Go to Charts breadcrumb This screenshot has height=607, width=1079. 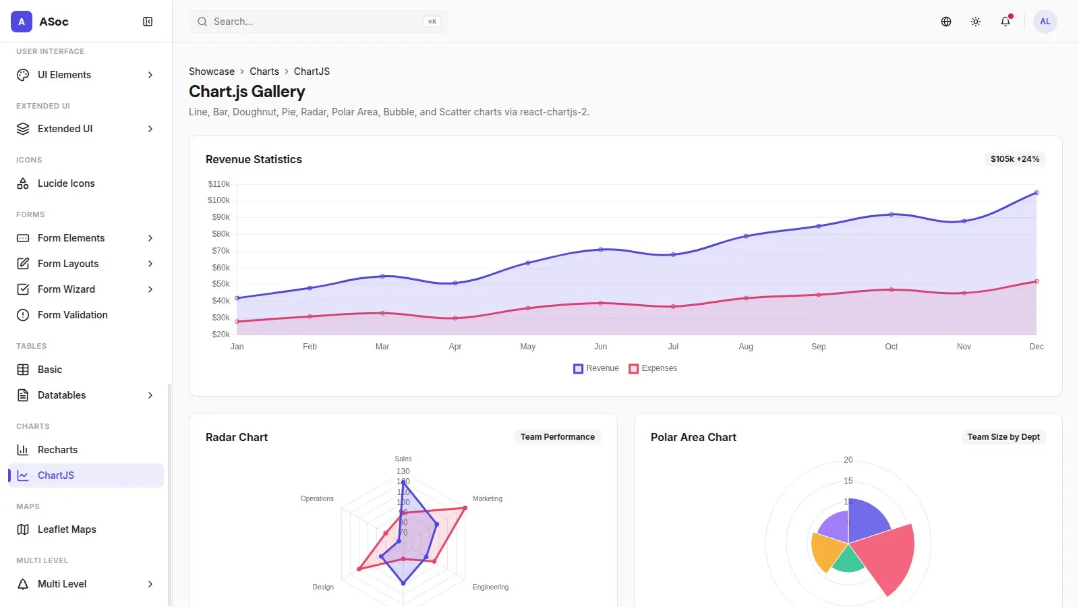264,71
